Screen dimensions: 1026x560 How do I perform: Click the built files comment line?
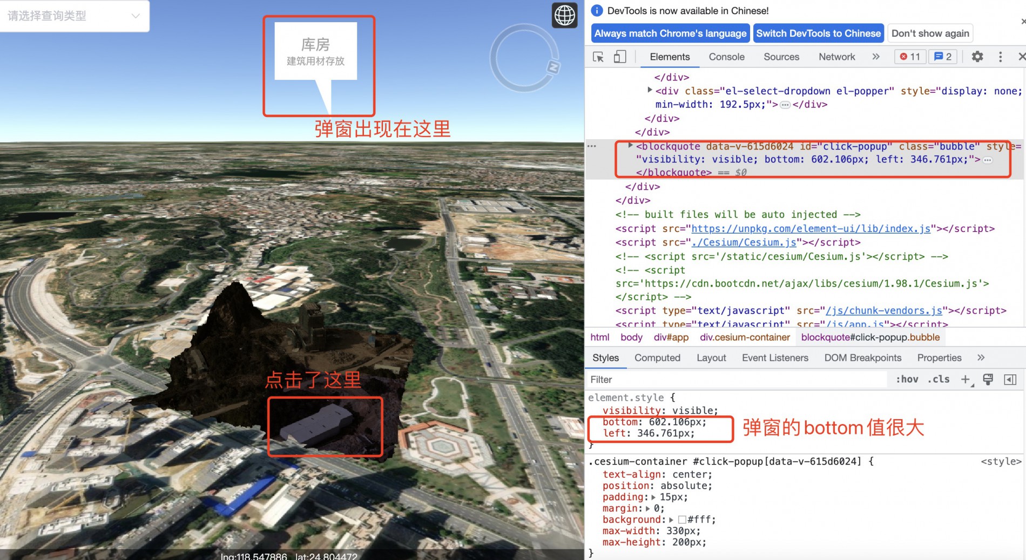coord(738,215)
